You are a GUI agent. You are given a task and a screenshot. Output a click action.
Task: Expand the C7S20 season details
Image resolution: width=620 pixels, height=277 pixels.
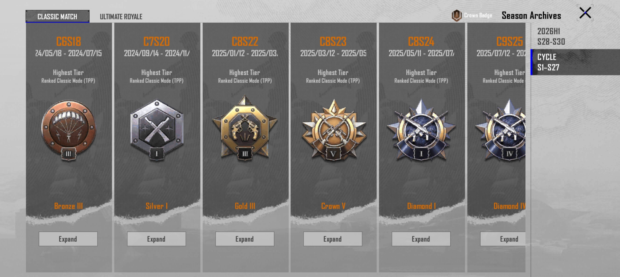click(156, 239)
